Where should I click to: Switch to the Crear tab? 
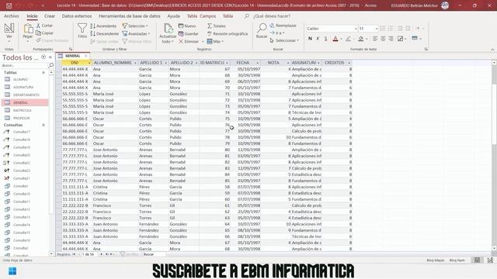50,15
